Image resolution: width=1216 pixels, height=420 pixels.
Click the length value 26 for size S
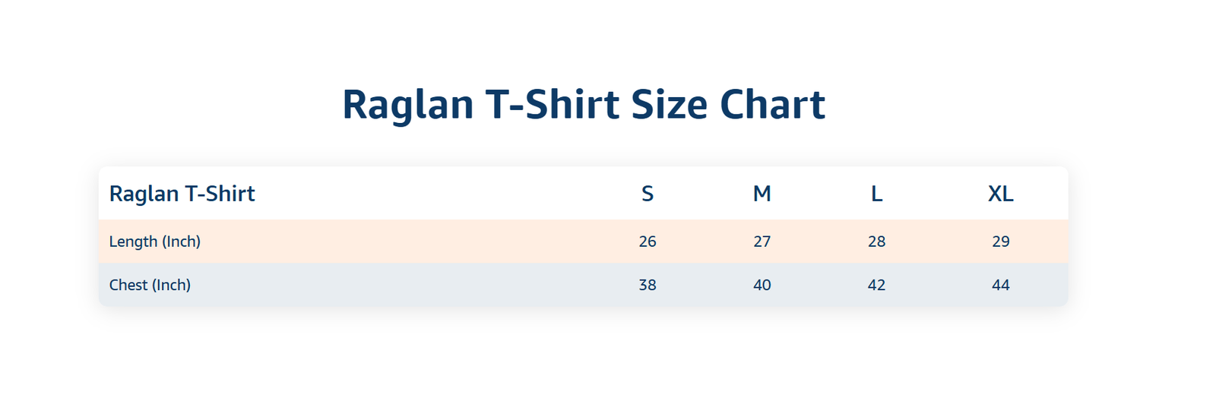(648, 242)
